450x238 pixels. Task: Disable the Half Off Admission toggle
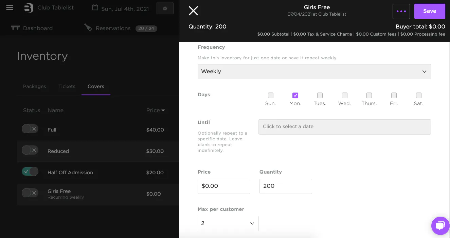[30, 172]
